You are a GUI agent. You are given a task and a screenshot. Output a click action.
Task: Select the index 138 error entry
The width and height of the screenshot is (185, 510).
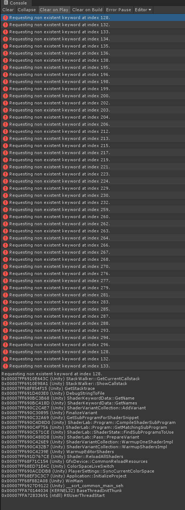pyautogui.click(x=92, y=60)
